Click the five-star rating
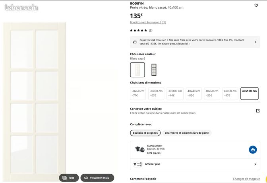 tap(138, 31)
